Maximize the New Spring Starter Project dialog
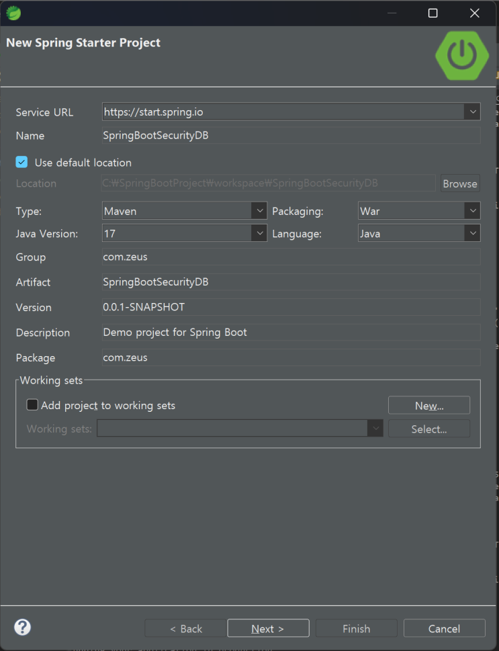499x651 pixels. coord(433,13)
